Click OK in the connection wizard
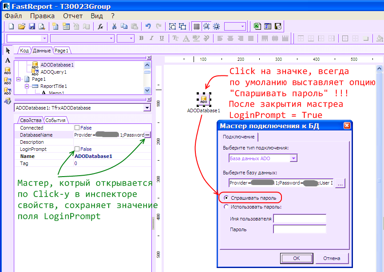This screenshot has height=272, width=384. [297, 258]
